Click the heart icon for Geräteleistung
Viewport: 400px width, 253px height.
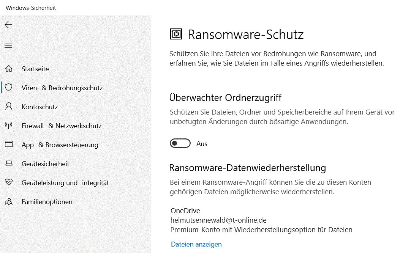[9, 182]
